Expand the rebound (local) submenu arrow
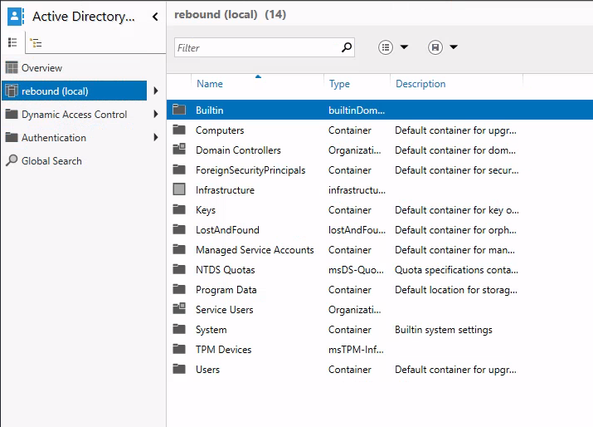The image size is (593, 427). [x=156, y=91]
